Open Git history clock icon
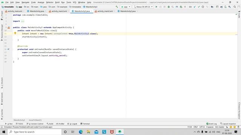 203,7
